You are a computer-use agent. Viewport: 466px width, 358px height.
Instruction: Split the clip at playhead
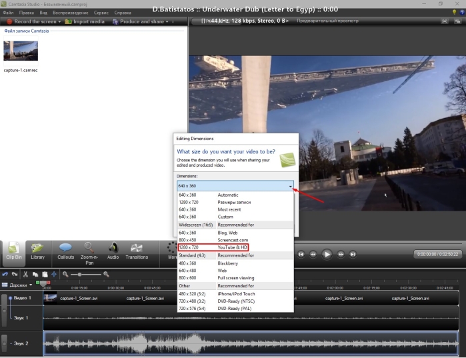point(54,274)
